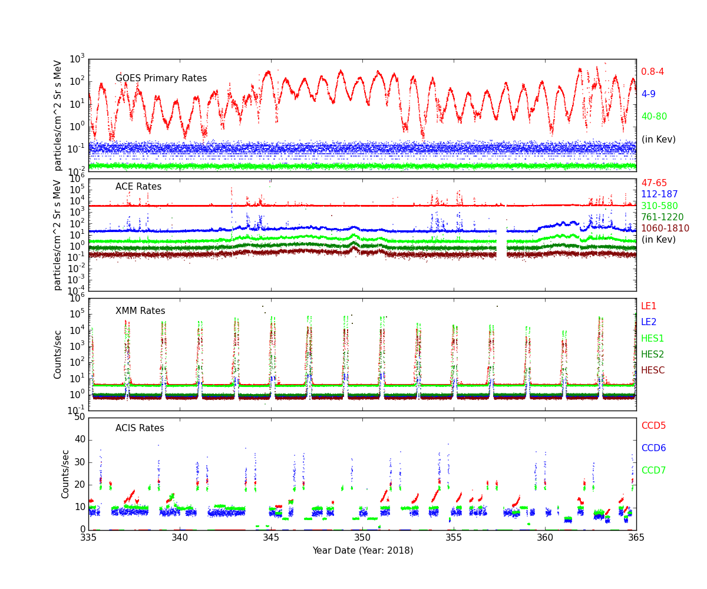Click the ACIS Rates panel title
Screen dimensions: 707x589
coord(140,428)
